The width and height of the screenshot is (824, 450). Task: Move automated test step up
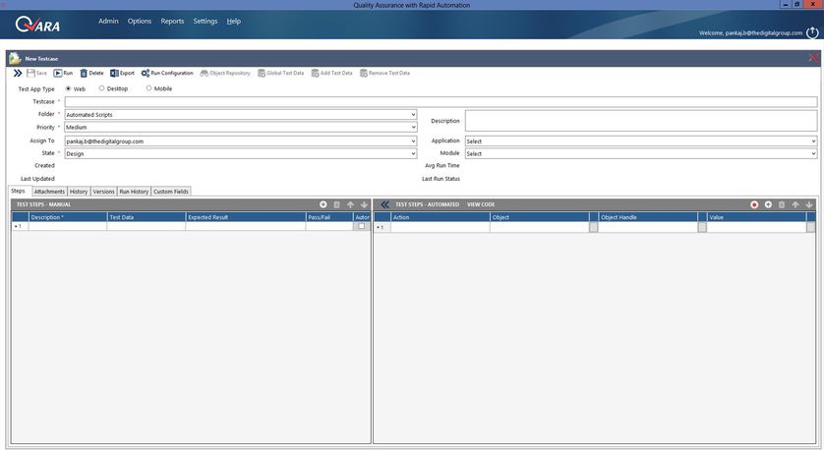[795, 204]
